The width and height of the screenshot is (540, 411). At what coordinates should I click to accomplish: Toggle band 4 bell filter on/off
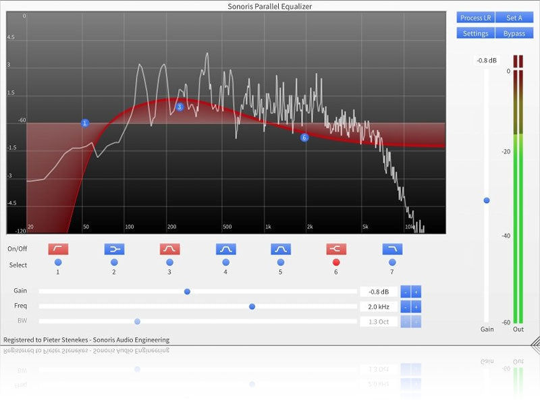point(226,249)
